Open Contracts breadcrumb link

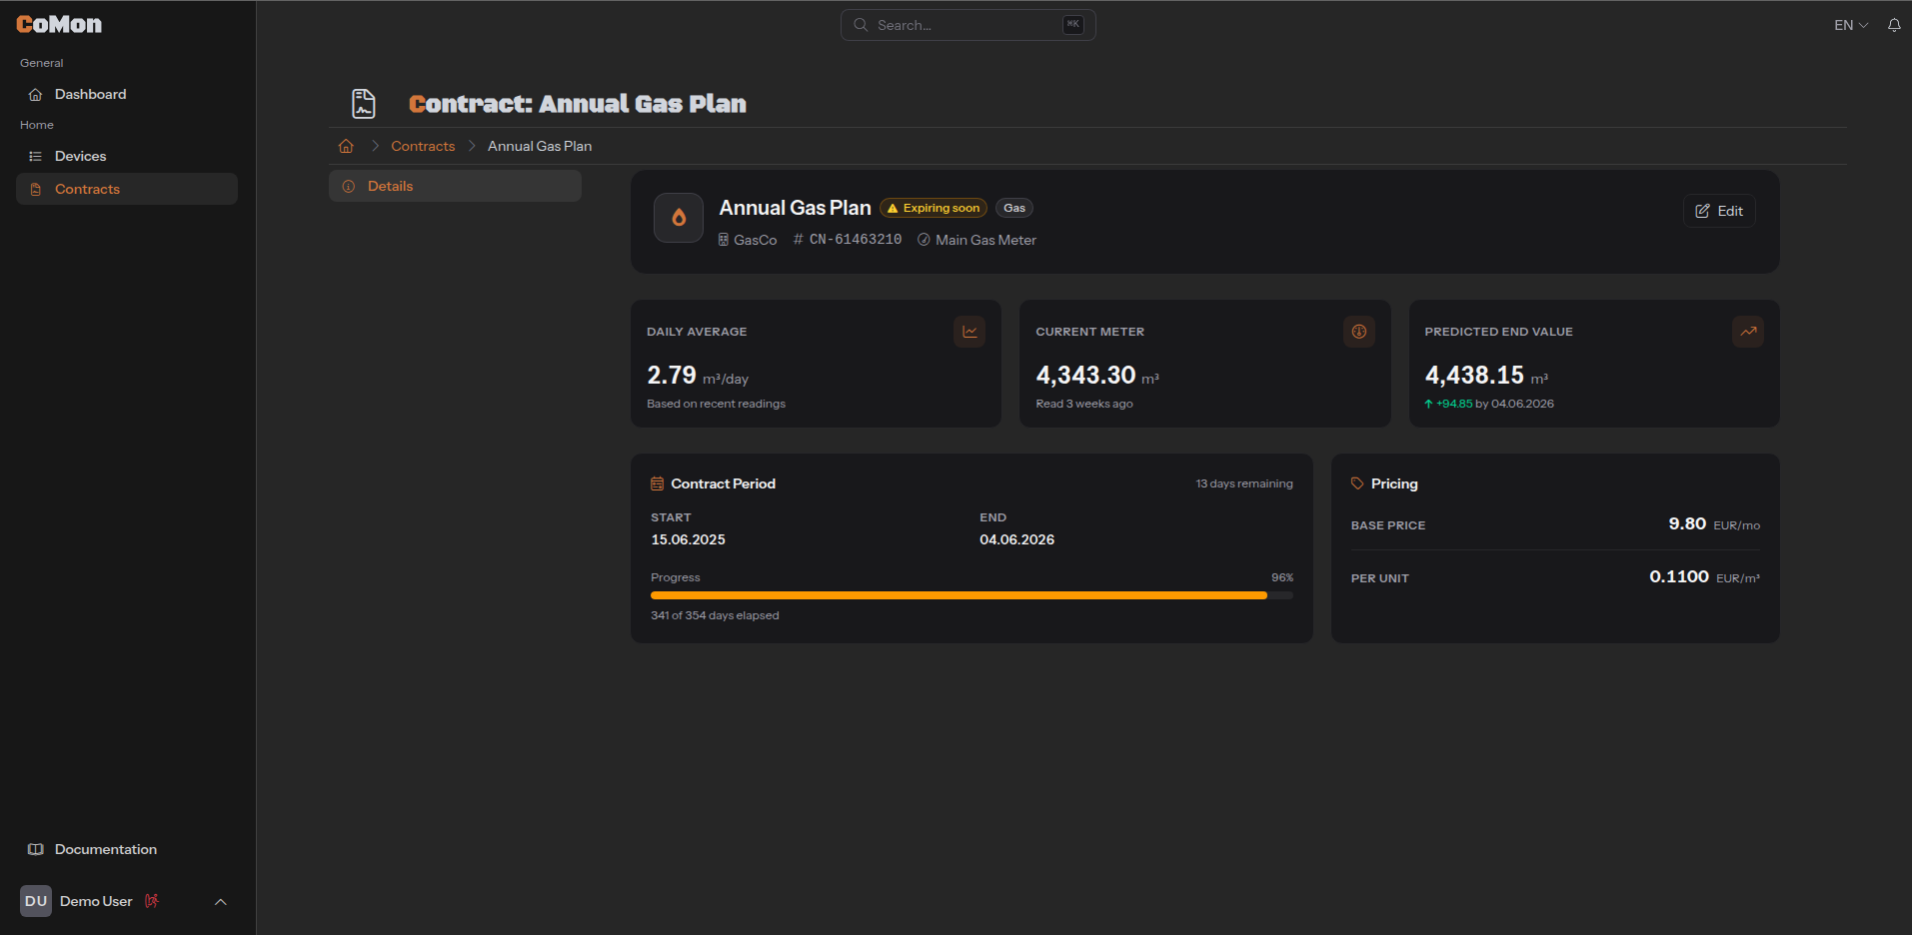tap(423, 146)
